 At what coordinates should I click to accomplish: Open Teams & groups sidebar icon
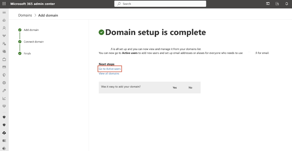tap(4, 36)
